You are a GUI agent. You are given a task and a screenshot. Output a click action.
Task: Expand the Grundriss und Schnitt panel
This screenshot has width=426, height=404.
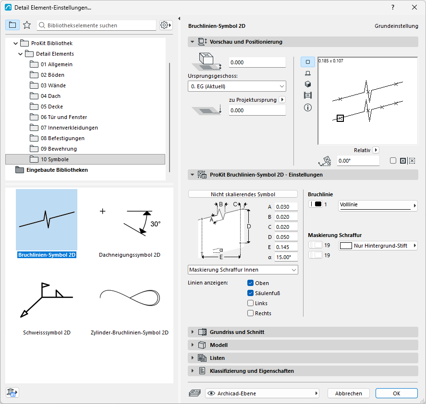(303, 332)
